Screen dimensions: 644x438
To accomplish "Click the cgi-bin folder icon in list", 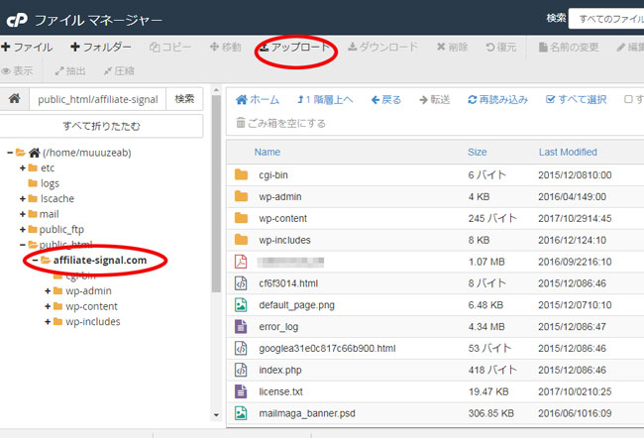I will point(241,175).
